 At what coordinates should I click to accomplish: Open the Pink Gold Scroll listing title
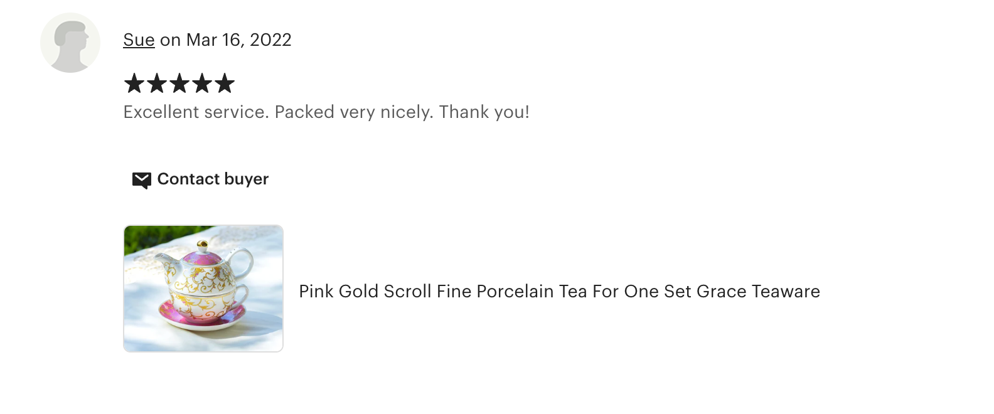point(559,292)
